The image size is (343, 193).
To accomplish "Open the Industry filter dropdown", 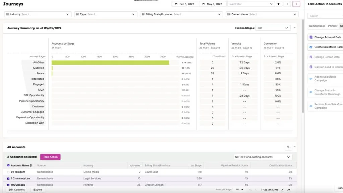I will coord(38,14).
